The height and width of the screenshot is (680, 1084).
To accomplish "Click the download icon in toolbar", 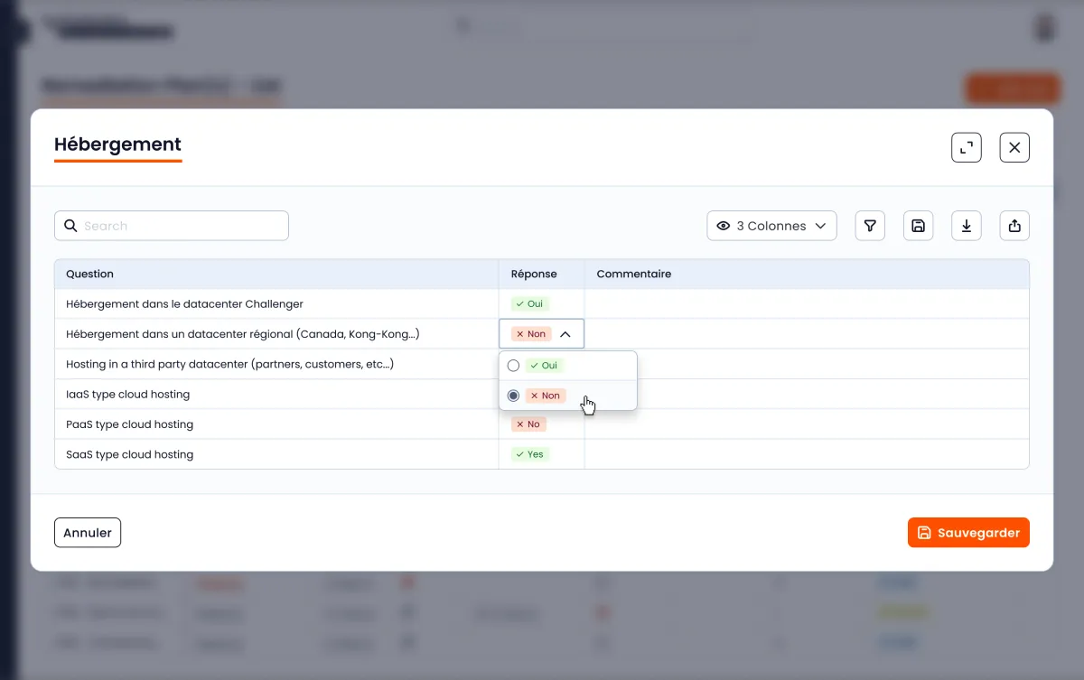I will coord(966,226).
